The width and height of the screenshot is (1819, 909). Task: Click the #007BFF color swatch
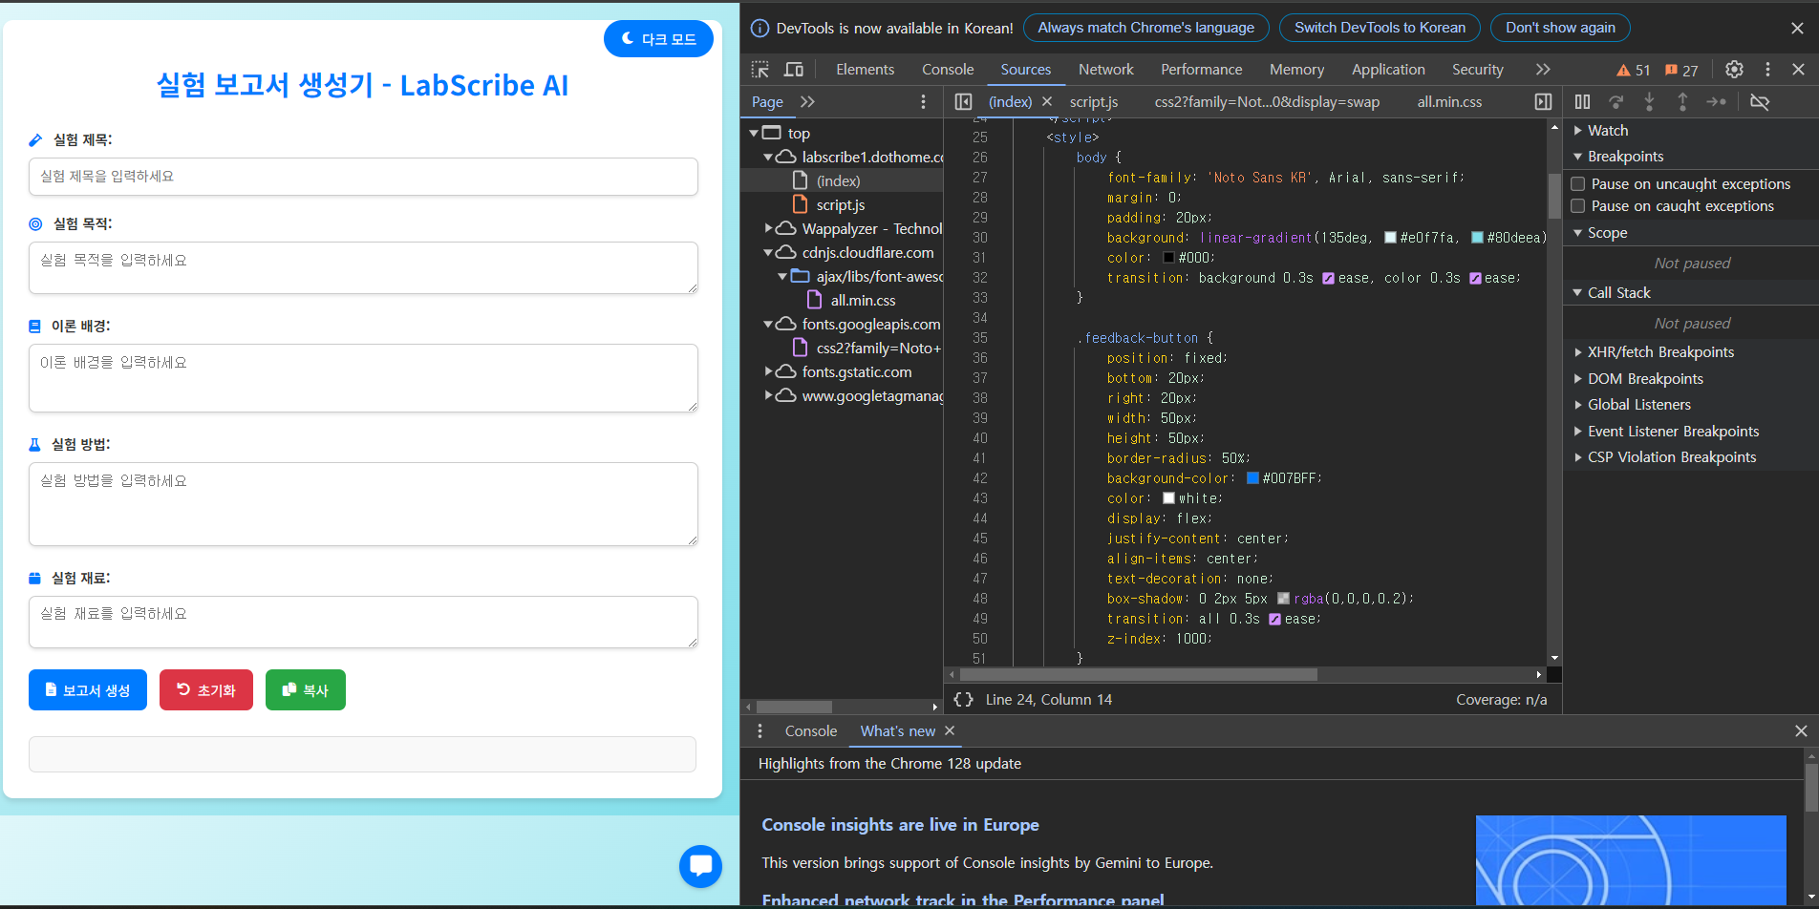coord(1252,478)
